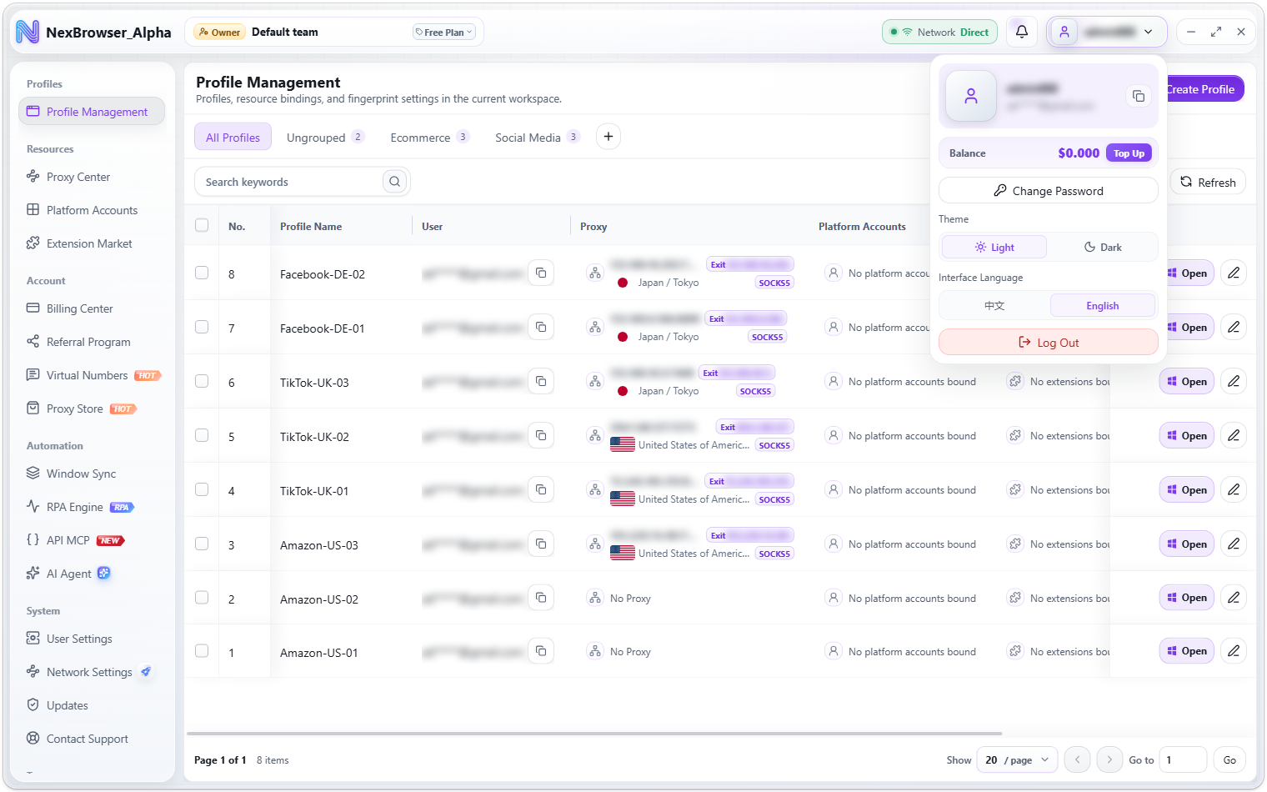Screen dimensions: 1267x792
Task: Click extensions icon in TikTok-UK-02 row
Action: pyautogui.click(x=1015, y=436)
